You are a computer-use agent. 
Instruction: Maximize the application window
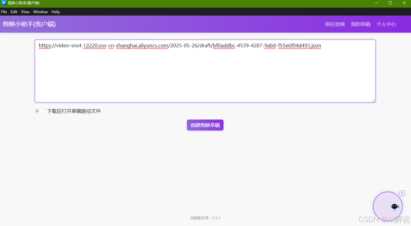point(390,3)
